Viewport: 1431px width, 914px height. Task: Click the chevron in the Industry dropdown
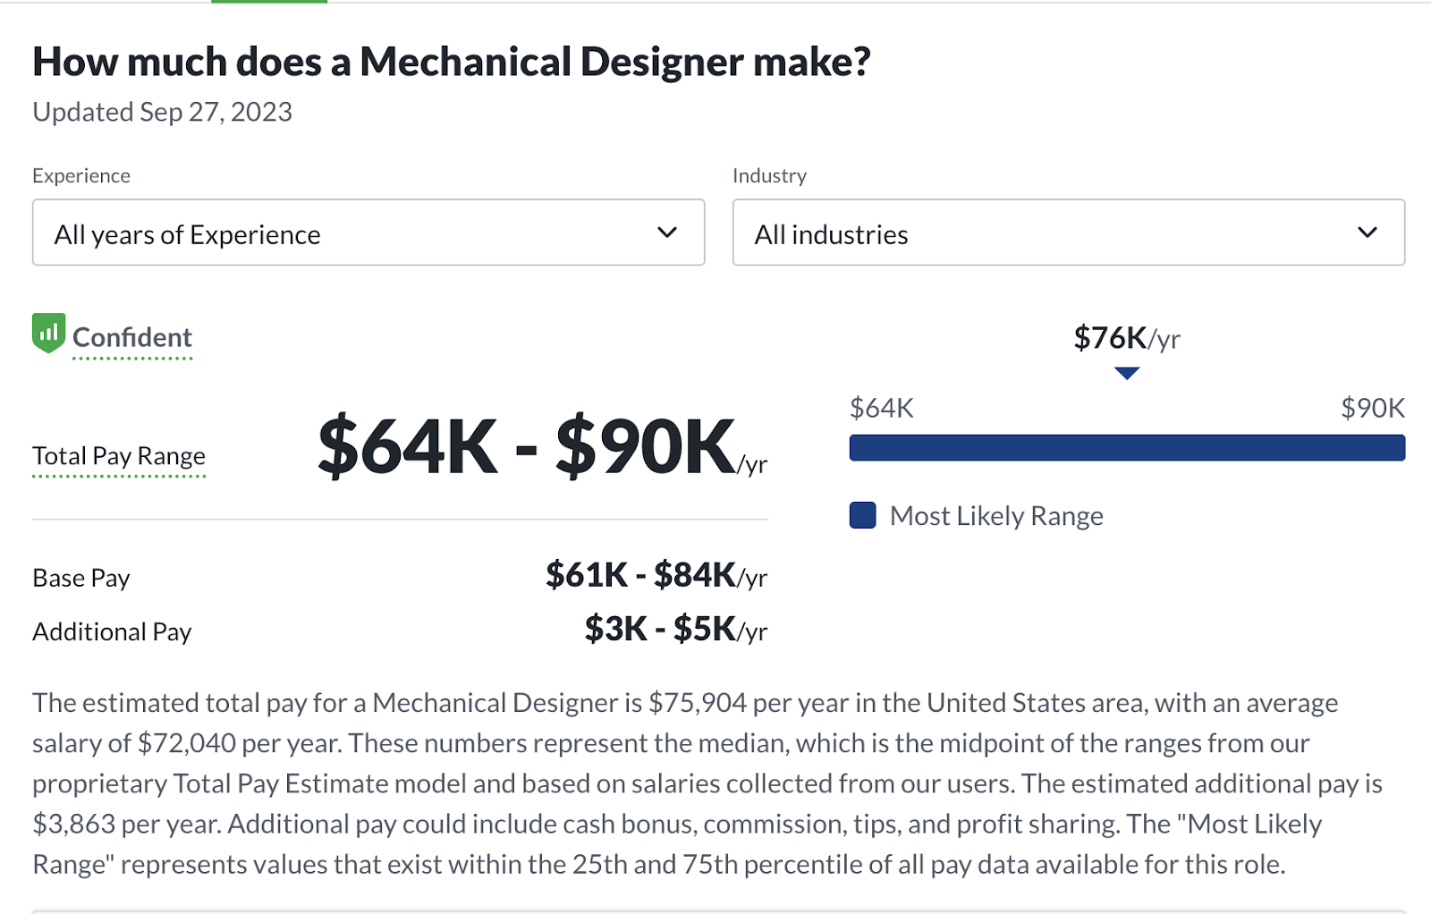pos(1367,233)
